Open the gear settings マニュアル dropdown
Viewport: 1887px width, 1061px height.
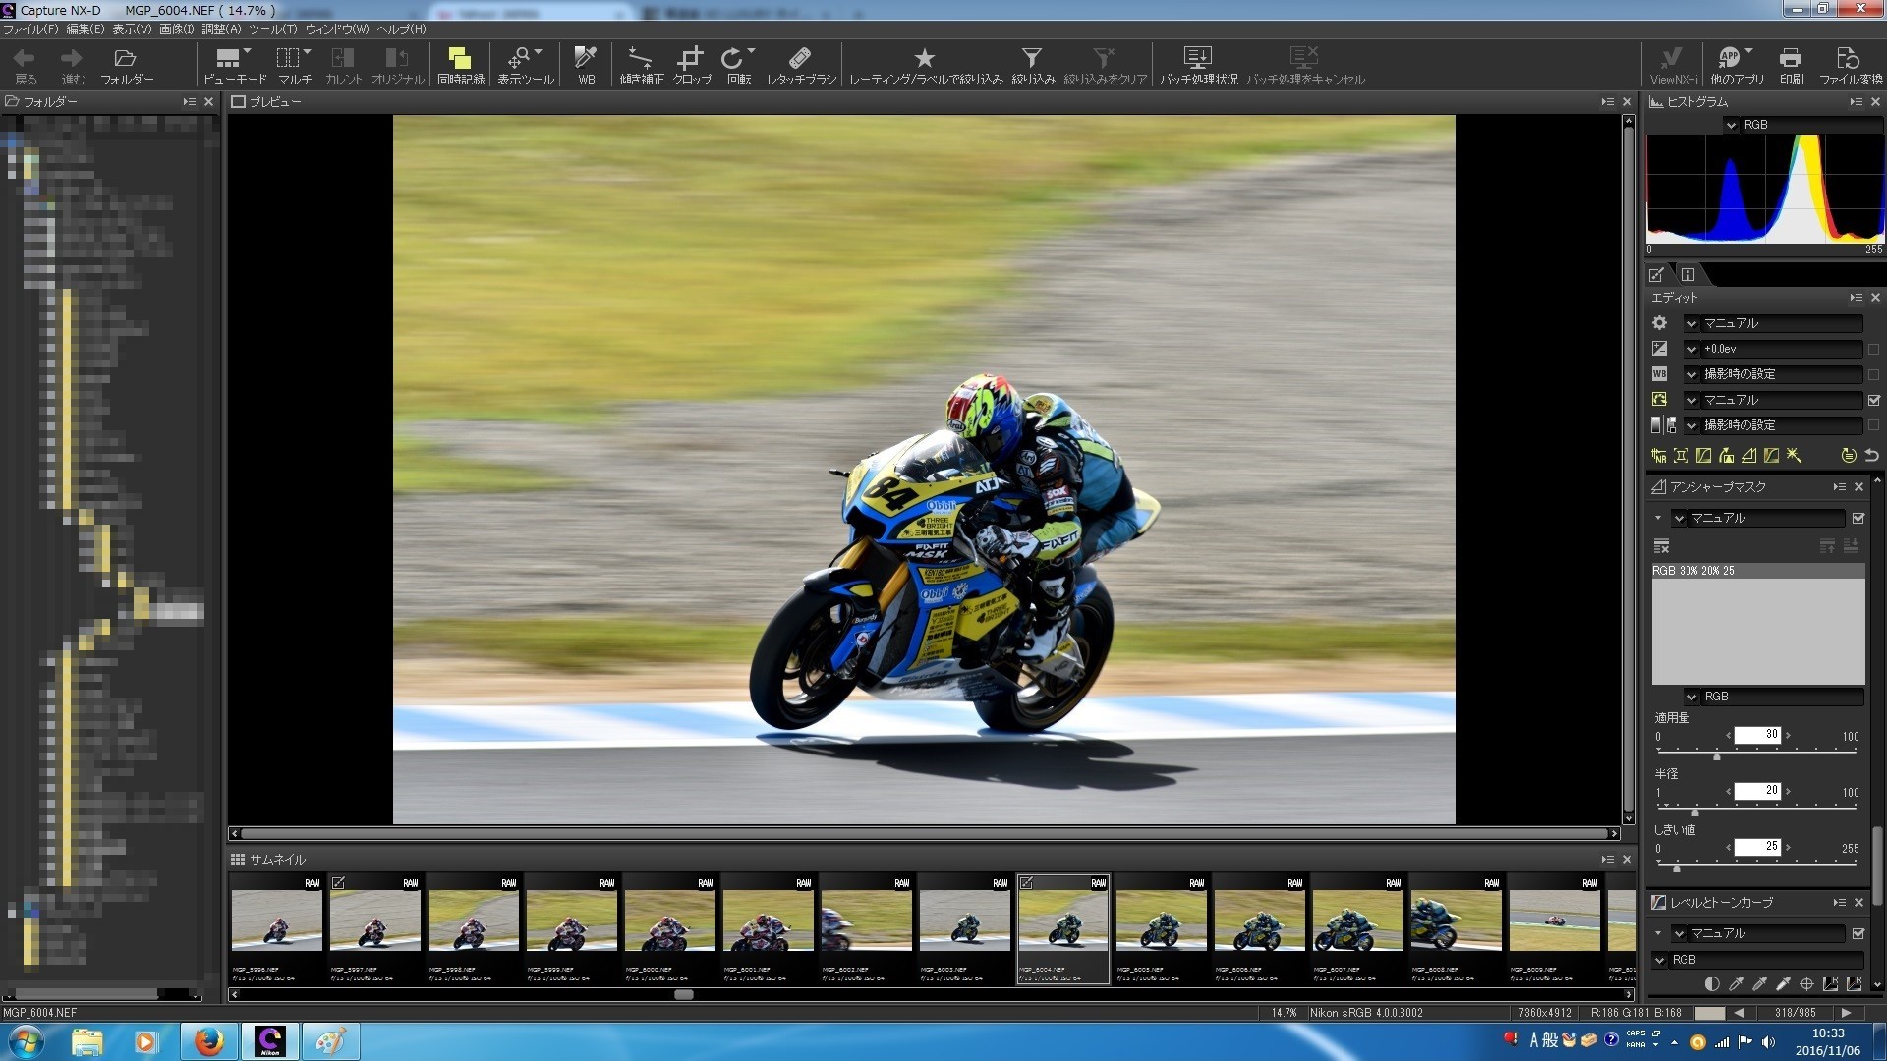(1773, 323)
